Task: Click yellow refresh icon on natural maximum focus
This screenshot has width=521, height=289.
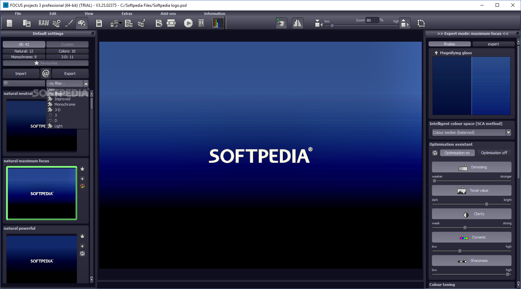Action: tap(82, 186)
